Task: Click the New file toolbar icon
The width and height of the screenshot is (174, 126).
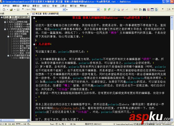Action: pyautogui.click(x=4, y=10)
